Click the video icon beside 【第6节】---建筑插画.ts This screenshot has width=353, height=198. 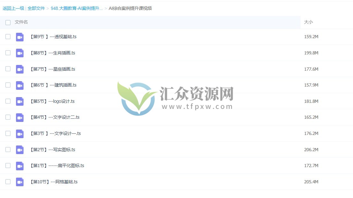pos(19,85)
